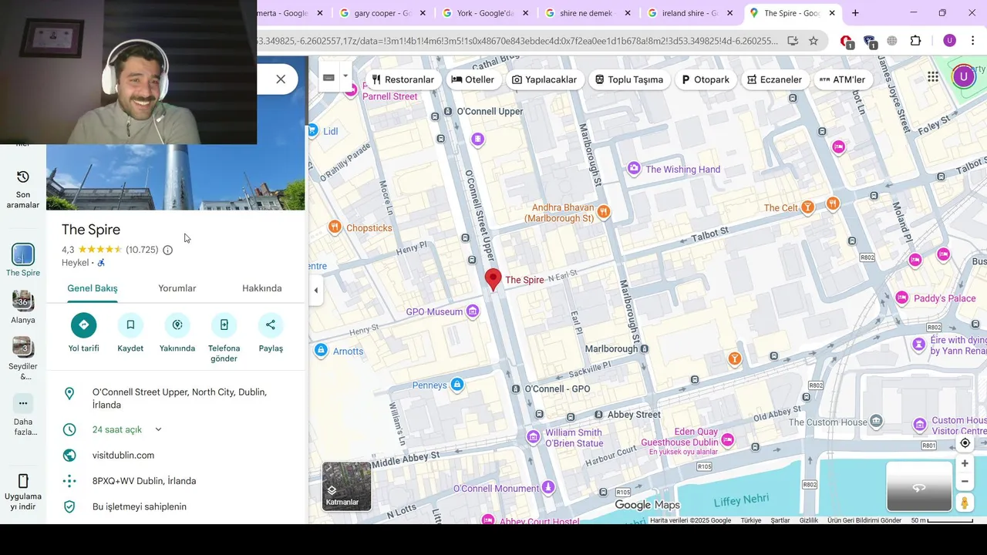Click the GPO Museum map marker
The width and height of the screenshot is (987, 555).
pos(473,311)
